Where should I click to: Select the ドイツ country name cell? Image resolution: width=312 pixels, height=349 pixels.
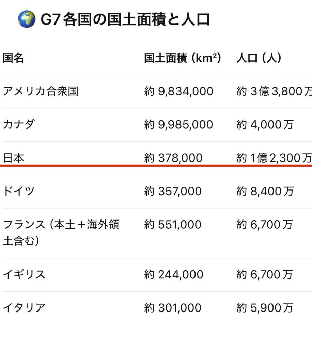(x=19, y=191)
